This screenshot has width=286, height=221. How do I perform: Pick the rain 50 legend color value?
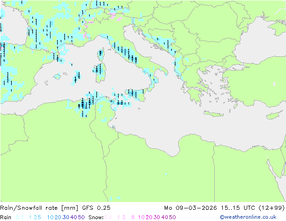pyautogui.click(x=81, y=217)
